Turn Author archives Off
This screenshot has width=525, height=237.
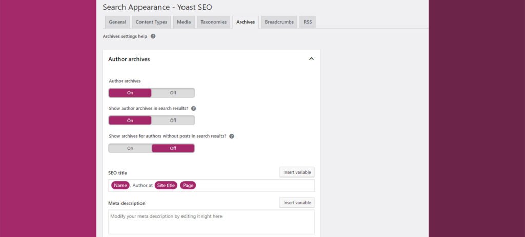click(x=173, y=93)
